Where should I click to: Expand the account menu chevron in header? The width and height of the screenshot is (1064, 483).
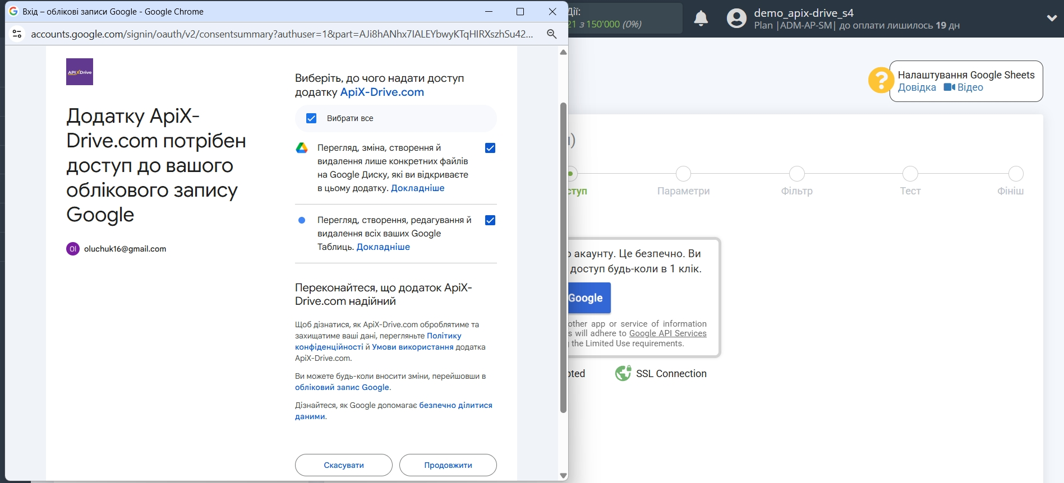1052,18
